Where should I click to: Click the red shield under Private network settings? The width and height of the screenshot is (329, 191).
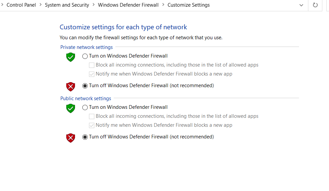point(71,87)
